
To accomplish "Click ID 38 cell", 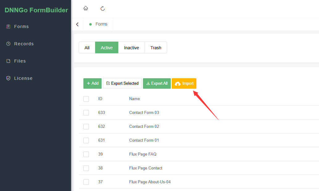I will click(100, 168).
